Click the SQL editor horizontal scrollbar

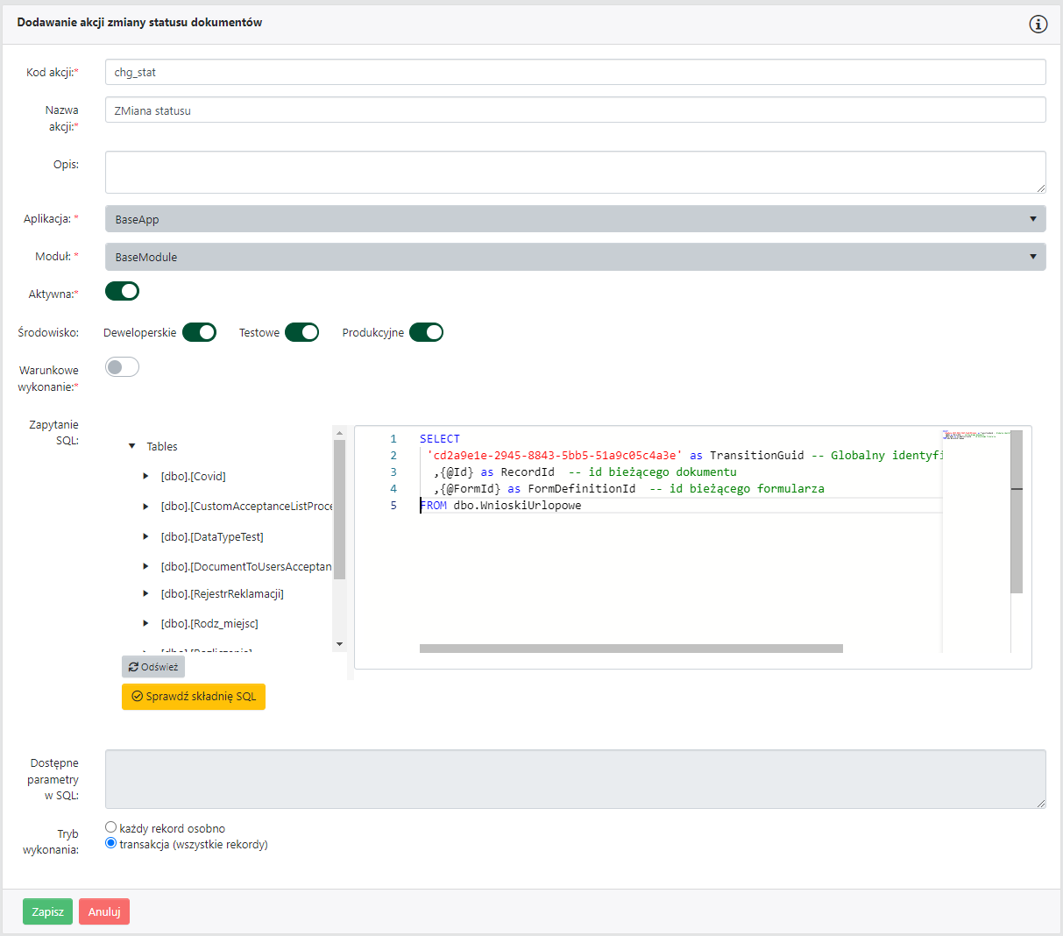[631, 649]
